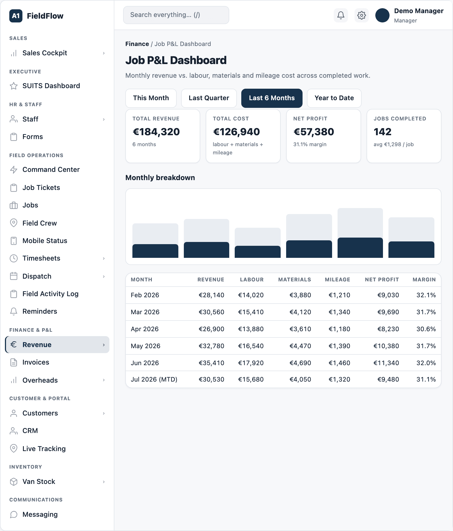The width and height of the screenshot is (453, 531).
Task: Click the Dispatch calendar icon
Action: (x=14, y=276)
